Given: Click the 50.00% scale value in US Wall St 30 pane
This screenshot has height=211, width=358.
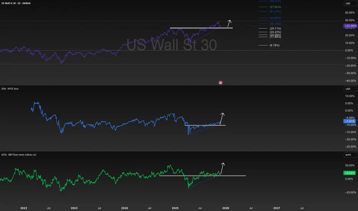Looking at the screenshot, I should [350, 13].
